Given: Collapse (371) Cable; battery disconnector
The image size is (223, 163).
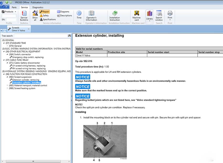Looking at the screenshot, I should coord(7,63).
